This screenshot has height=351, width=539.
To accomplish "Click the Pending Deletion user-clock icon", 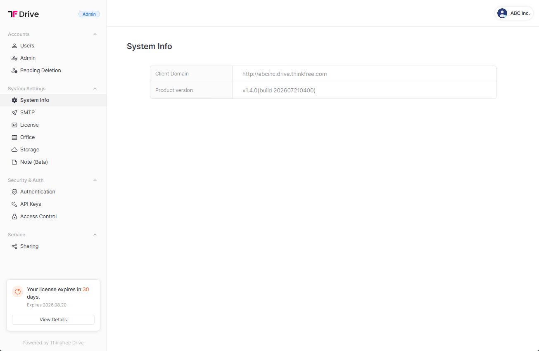I will (14, 71).
